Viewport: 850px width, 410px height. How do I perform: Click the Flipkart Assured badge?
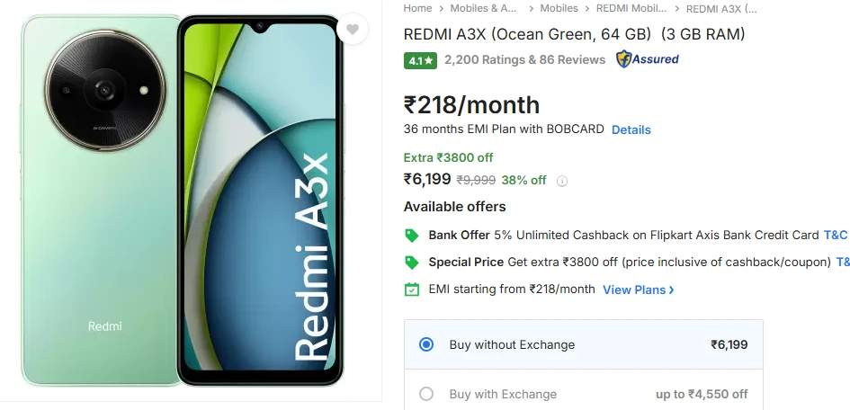(x=647, y=59)
